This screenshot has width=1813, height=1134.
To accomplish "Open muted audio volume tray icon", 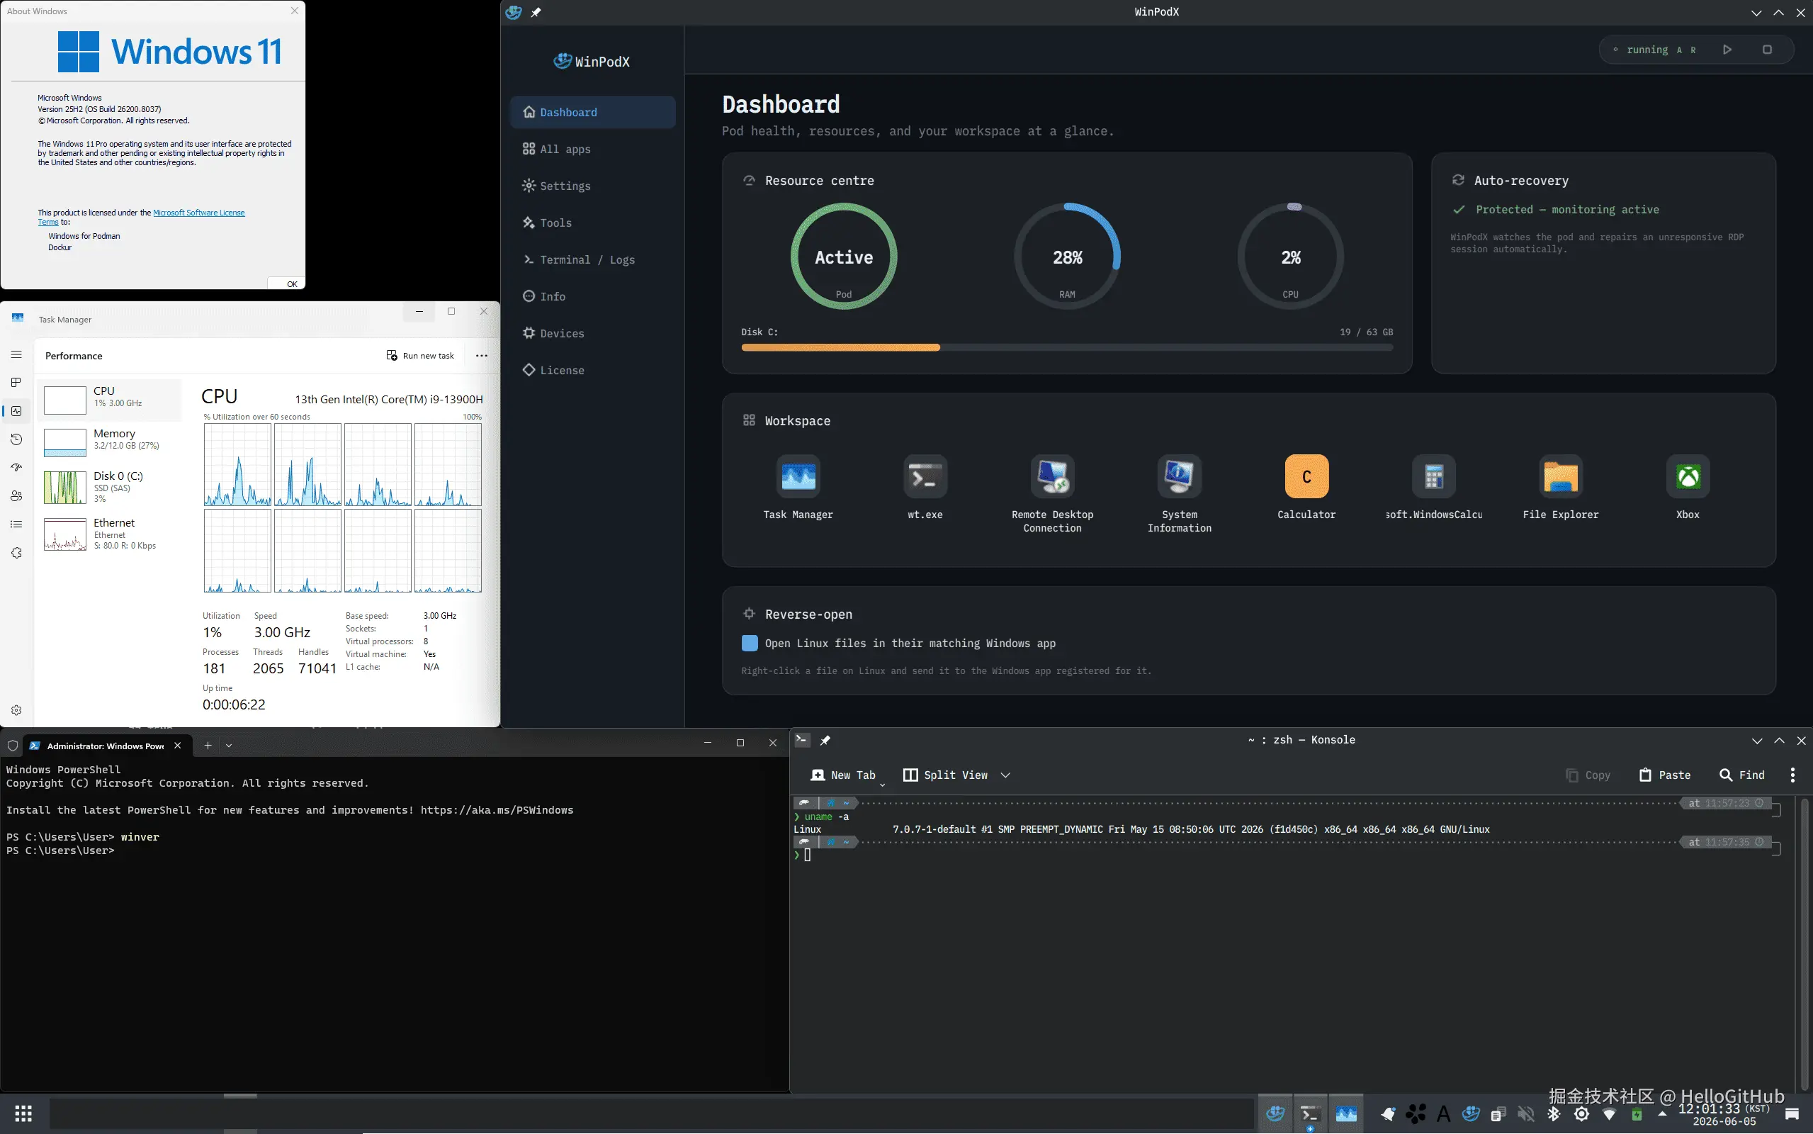I will coord(1526,1114).
